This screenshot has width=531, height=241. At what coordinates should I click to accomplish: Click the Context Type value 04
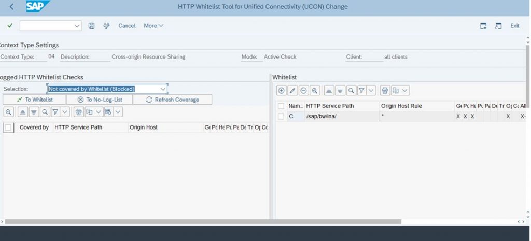(51, 56)
